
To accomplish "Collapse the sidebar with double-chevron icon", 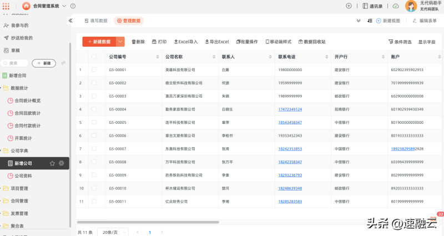I will [70, 21].
